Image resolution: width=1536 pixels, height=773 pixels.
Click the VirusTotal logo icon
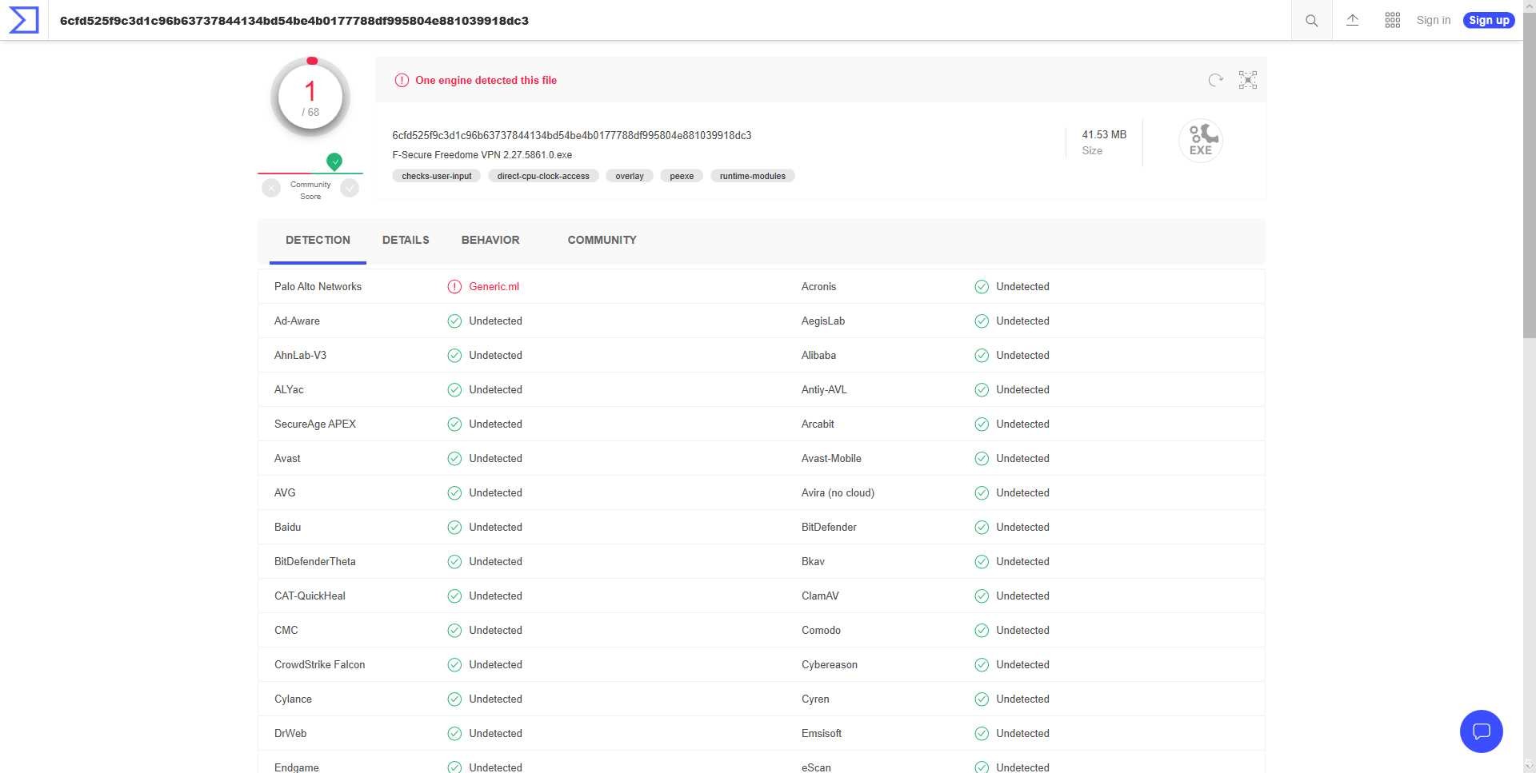(23, 20)
